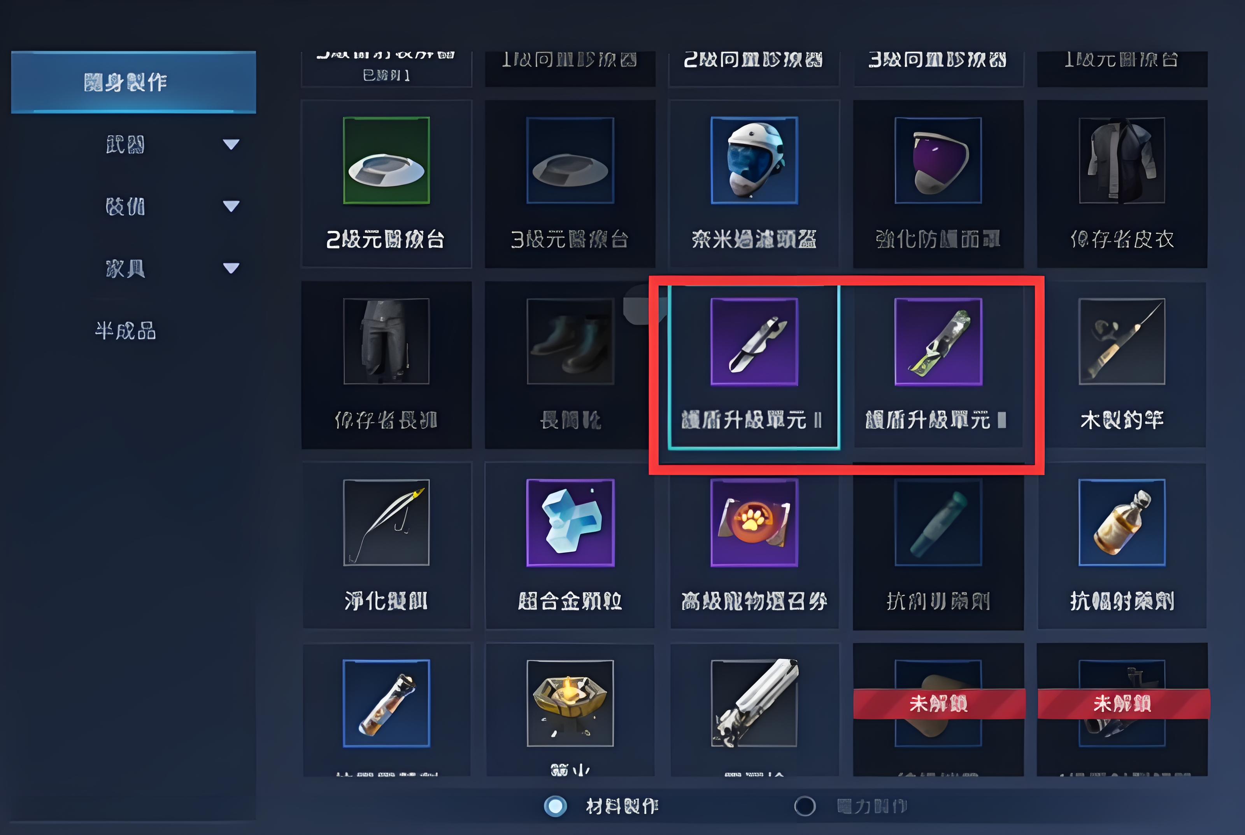The width and height of the screenshot is (1245, 835).
Task: Select the white and blue nano filter helmet
Action: click(x=754, y=184)
